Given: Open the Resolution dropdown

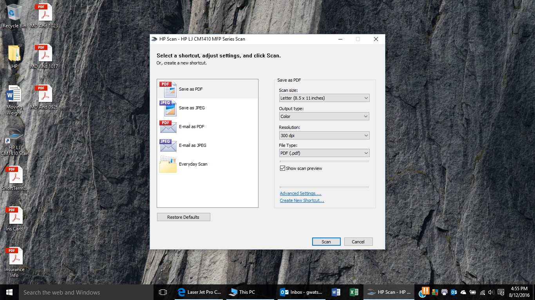Looking at the screenshot, I should (324, 136).
